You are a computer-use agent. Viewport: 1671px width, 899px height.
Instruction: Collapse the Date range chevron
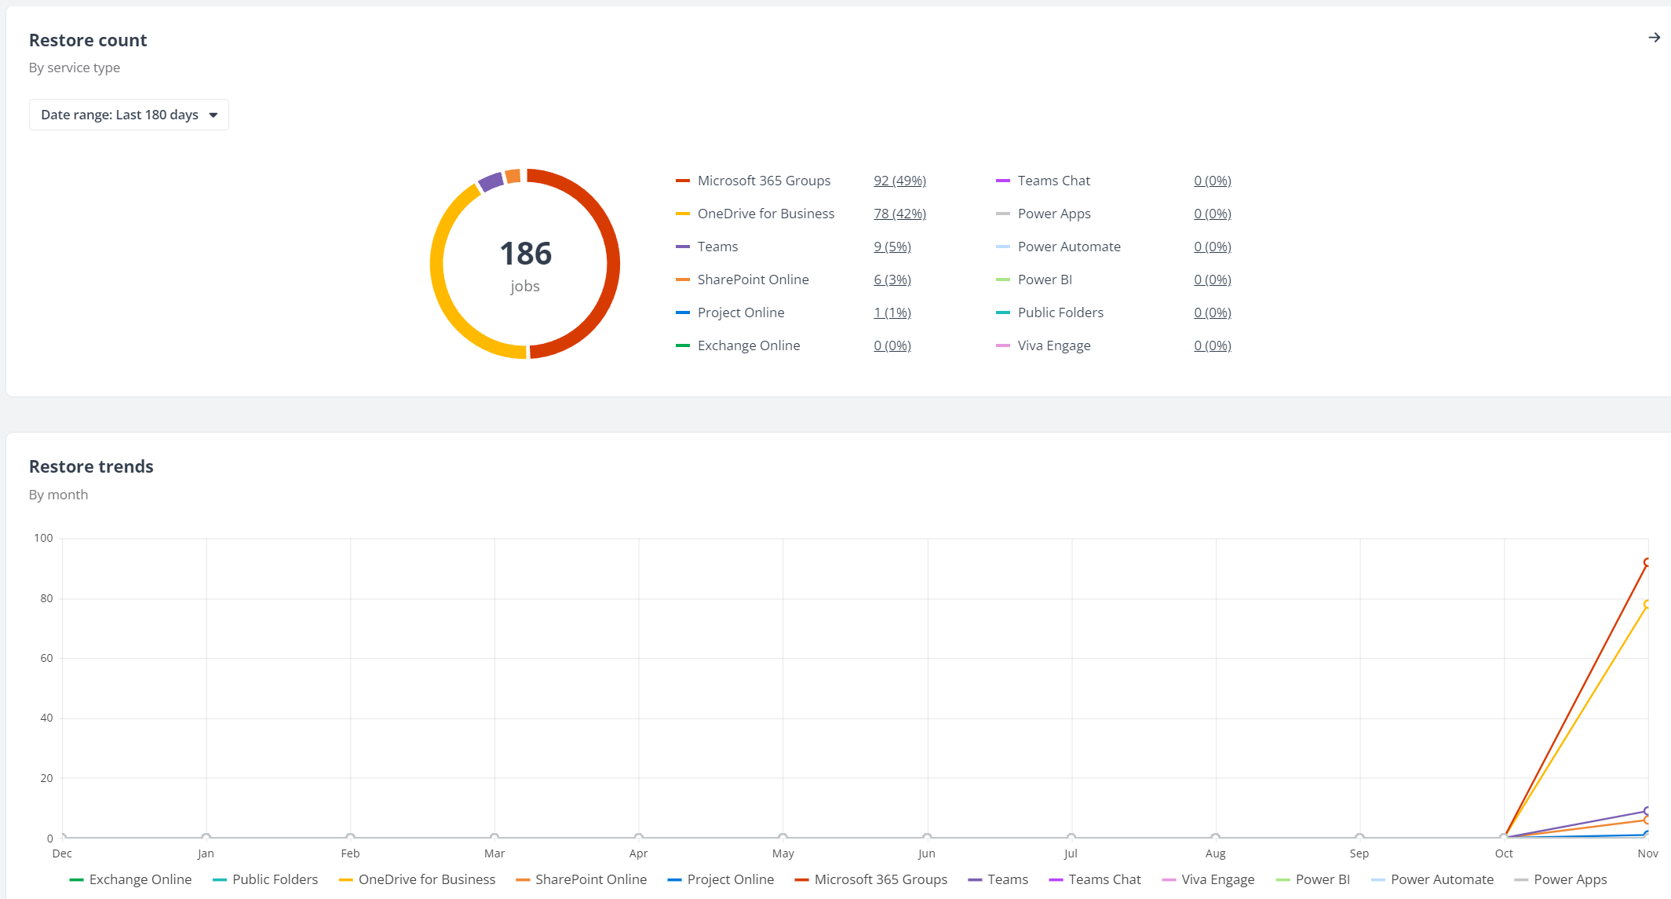(213, 115)
